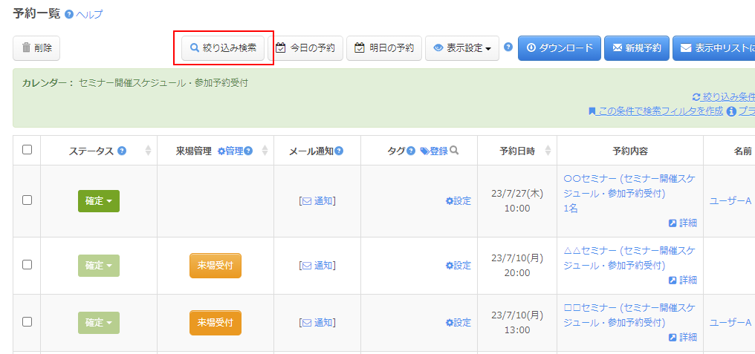Image resolution: width=755 pixels, height=354 pixels.
Task: Click the tag 登録 icon in タグ header
Action: [425, 151]
